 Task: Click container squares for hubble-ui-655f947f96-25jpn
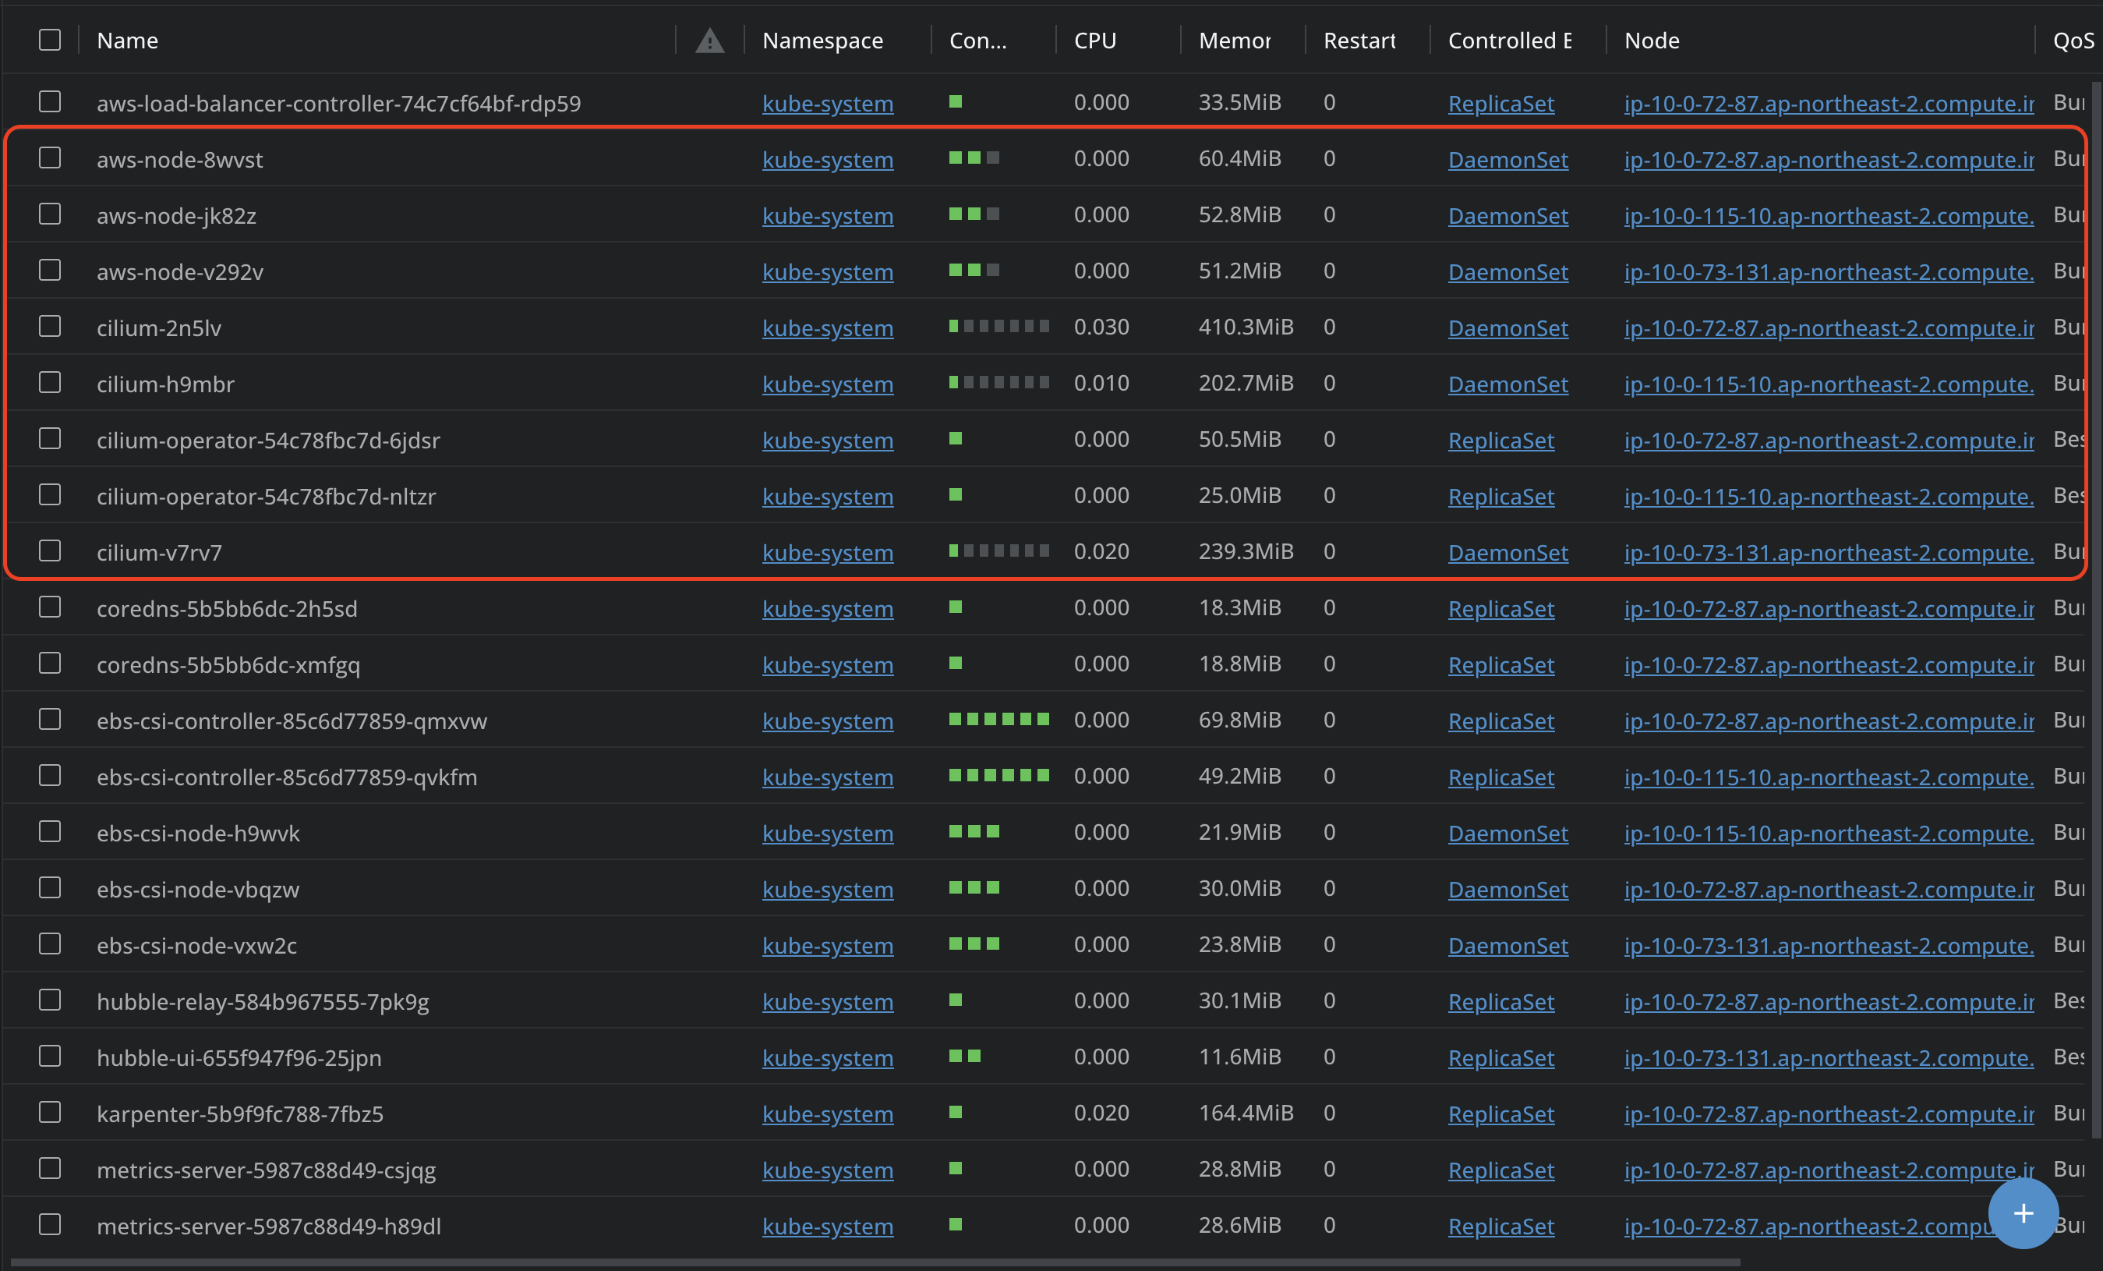(964, 1056)
